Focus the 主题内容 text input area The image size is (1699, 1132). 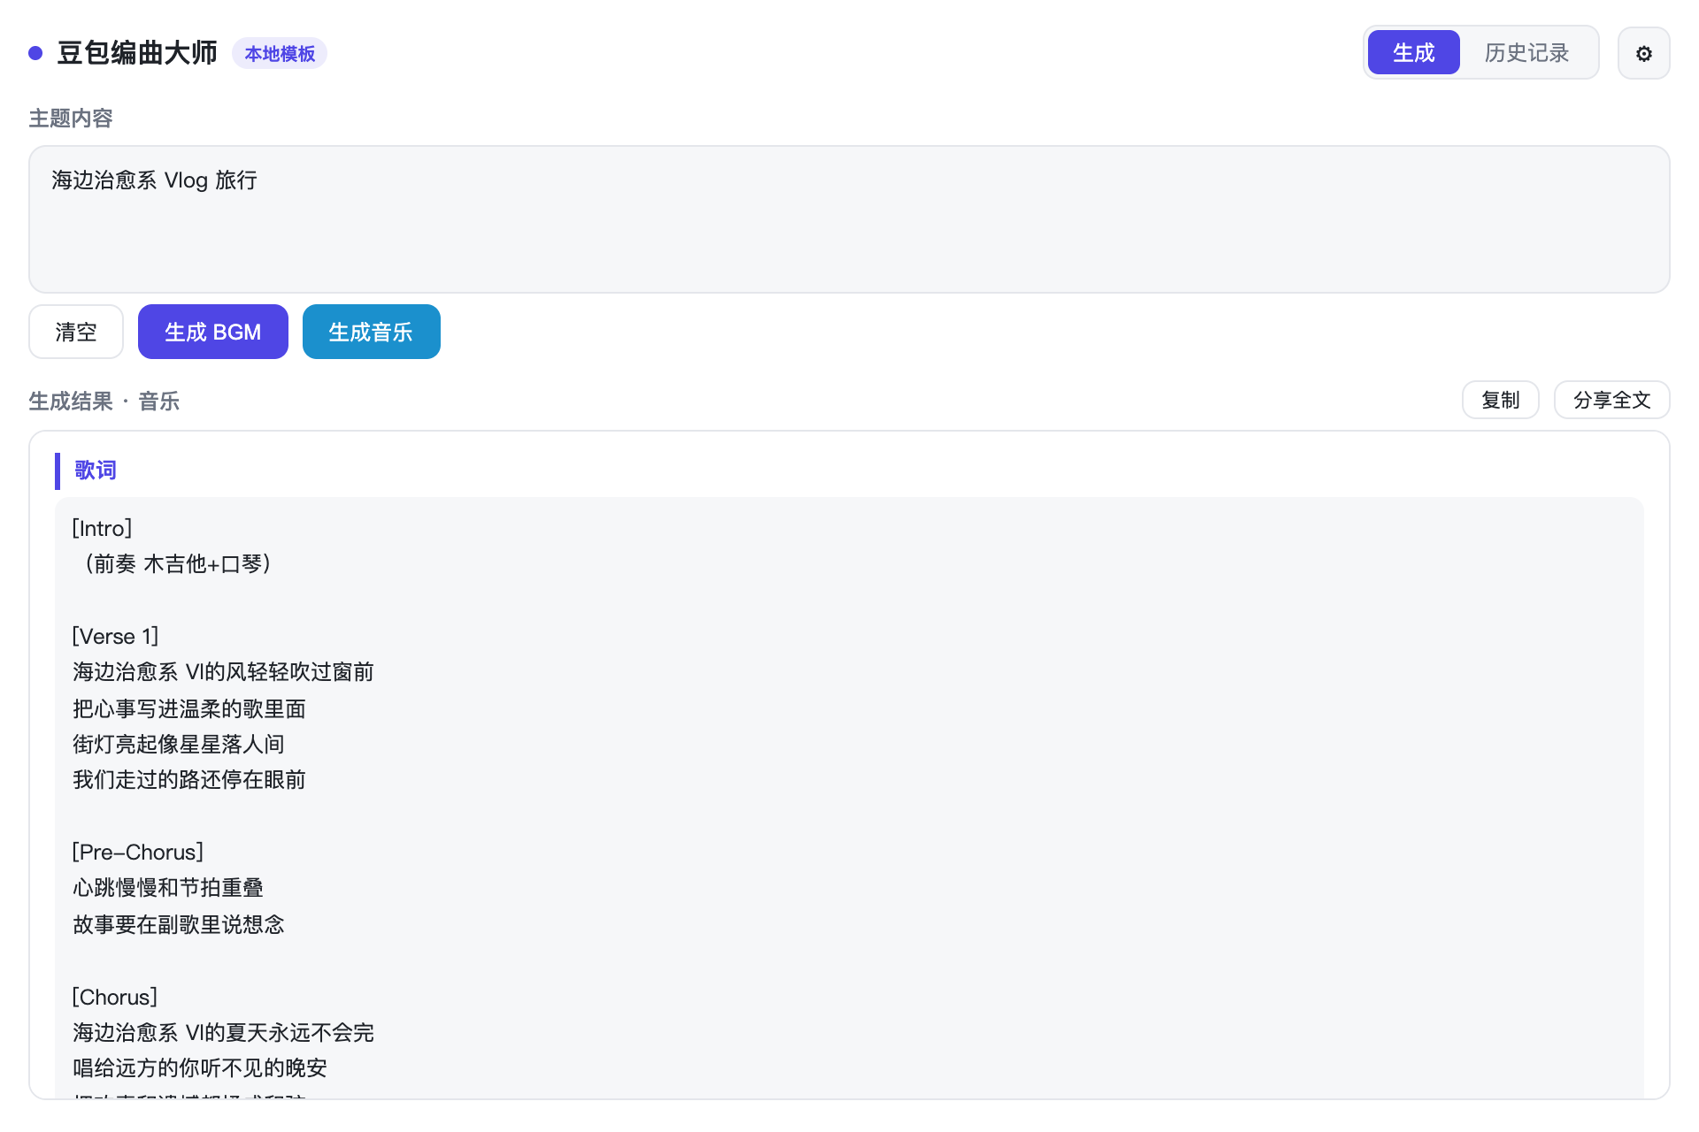pyautogui.click(x=849, y=219)
